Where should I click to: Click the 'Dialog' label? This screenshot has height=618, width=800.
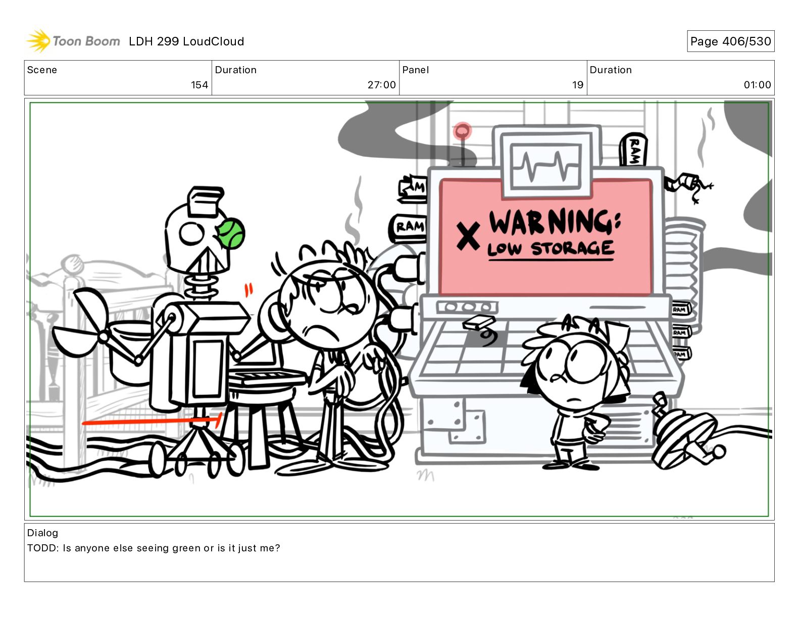[x=42, y=533]
